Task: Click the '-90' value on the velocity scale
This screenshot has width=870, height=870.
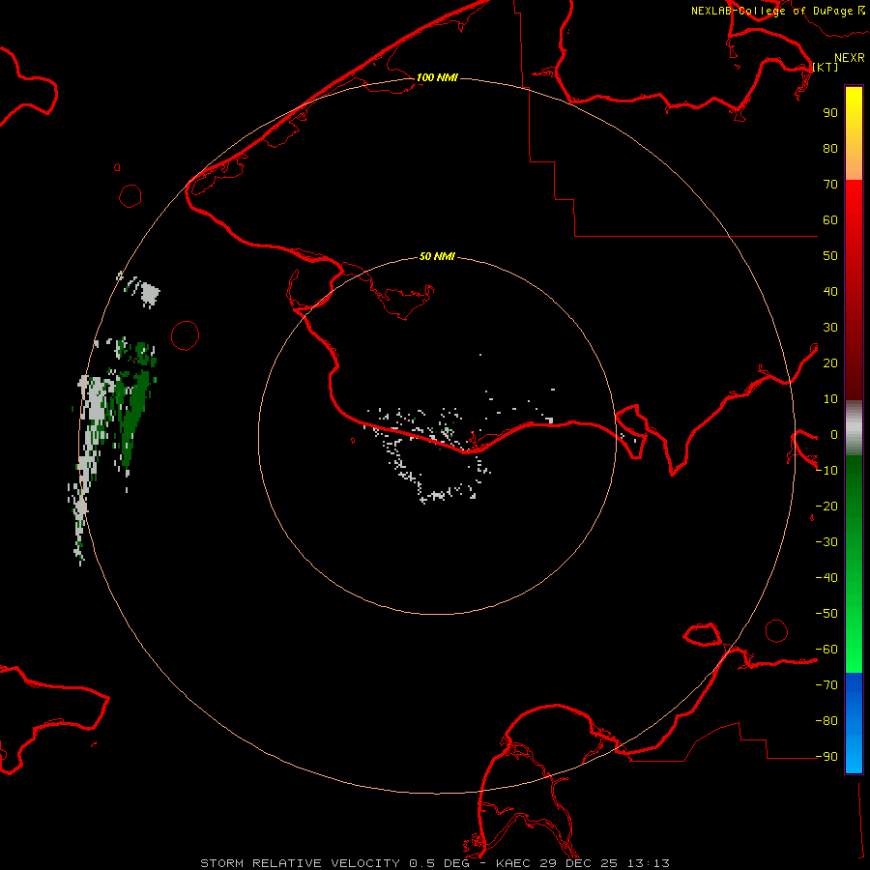Action: pyautogui.click(x=826, y=757)
